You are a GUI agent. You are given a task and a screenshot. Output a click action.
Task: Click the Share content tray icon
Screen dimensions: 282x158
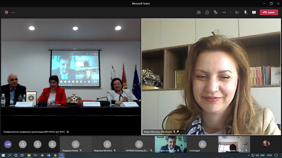point(254,12)
